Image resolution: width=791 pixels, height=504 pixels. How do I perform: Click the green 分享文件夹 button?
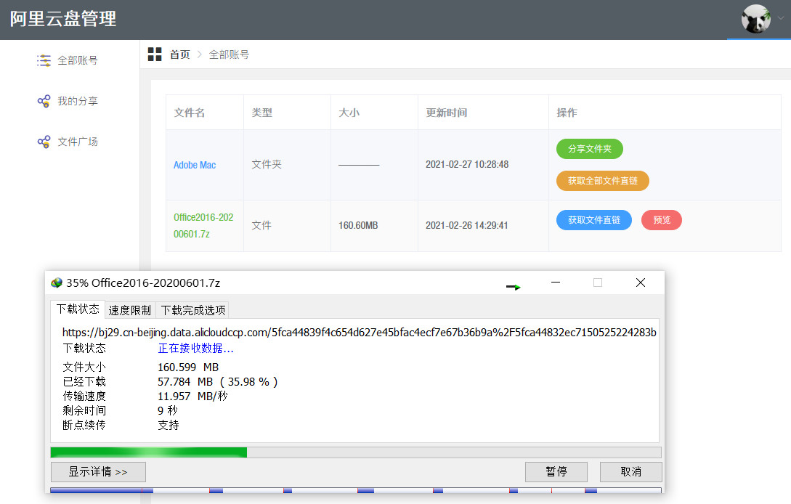pos(590,149)
